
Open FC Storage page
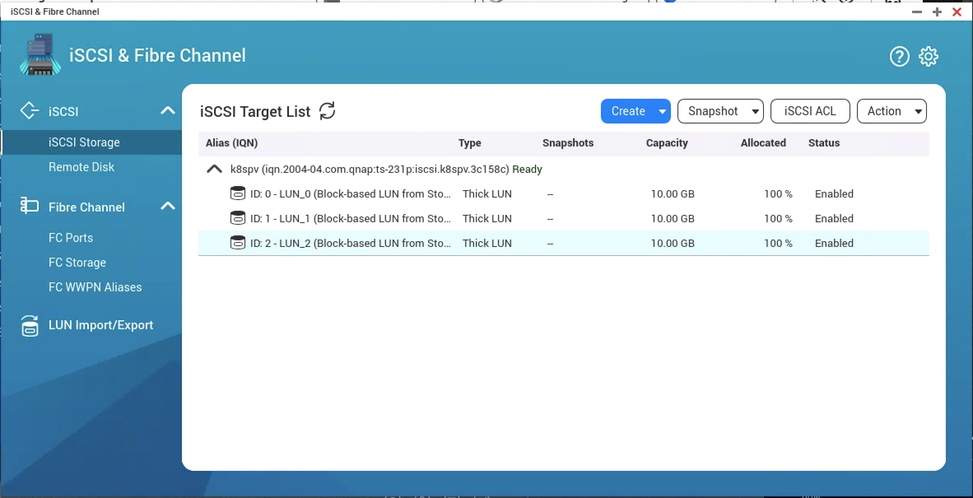(x=77, y=263)
